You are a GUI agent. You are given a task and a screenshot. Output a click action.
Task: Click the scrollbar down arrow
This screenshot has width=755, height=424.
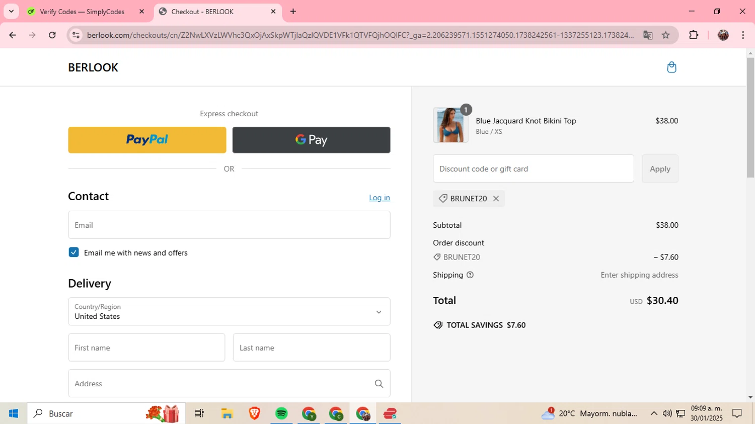750,397
